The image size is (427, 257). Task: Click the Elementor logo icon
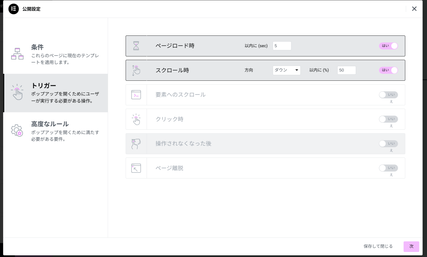pos(13,9)
